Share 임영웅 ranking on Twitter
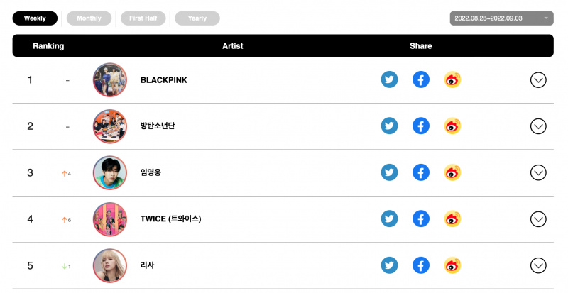 coord(389,172)
